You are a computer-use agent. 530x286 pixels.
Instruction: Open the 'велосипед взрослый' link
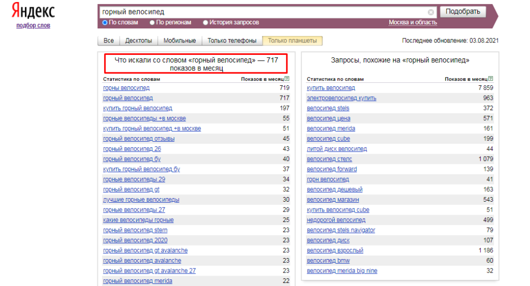click(335, 250)
